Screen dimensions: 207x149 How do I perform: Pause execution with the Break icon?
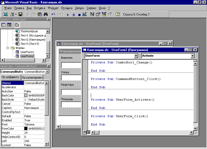point(74,14)
